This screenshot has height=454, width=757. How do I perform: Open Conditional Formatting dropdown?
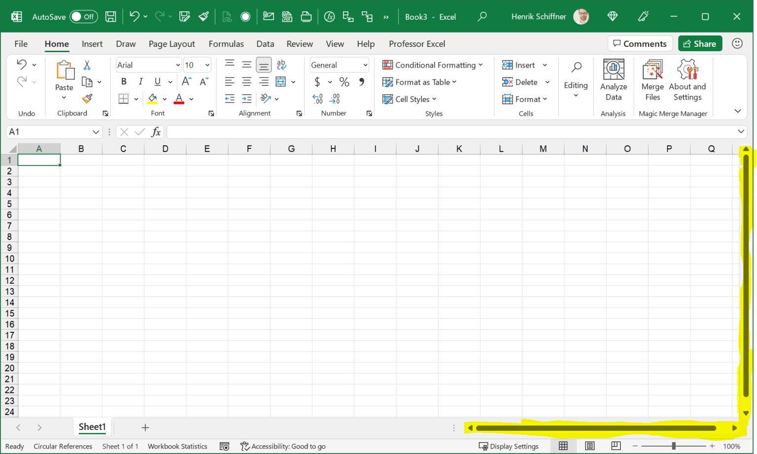click(x=433, y=65)
